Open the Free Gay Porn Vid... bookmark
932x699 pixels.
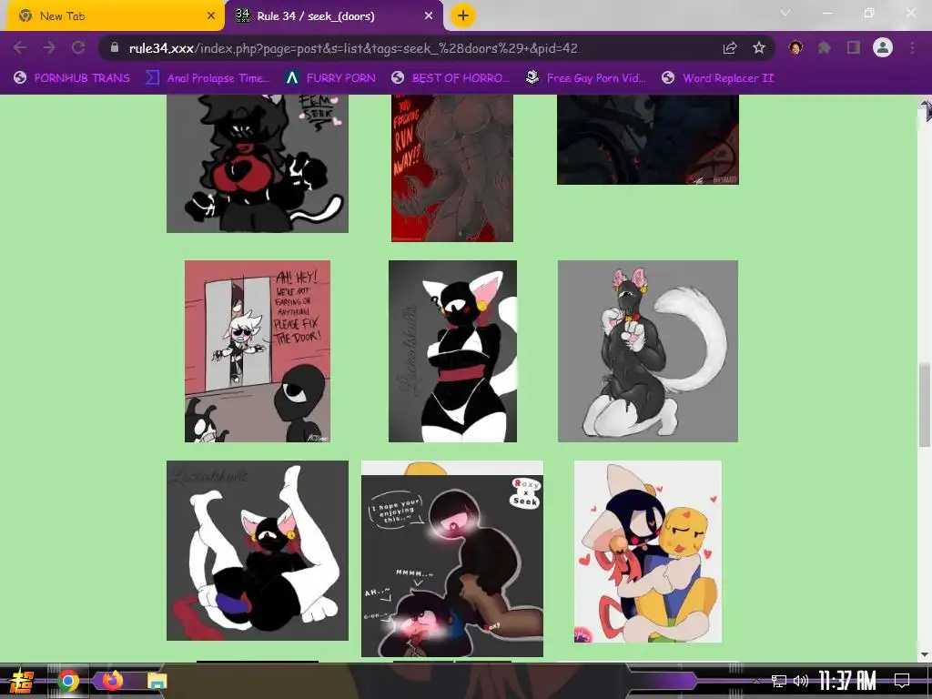click(x=586, y=78)
